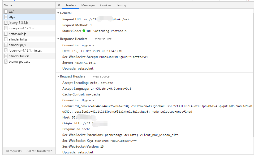Select elfinder.full.js request
This screenshot has width=254, height=155.
click(x=29, y=39)
